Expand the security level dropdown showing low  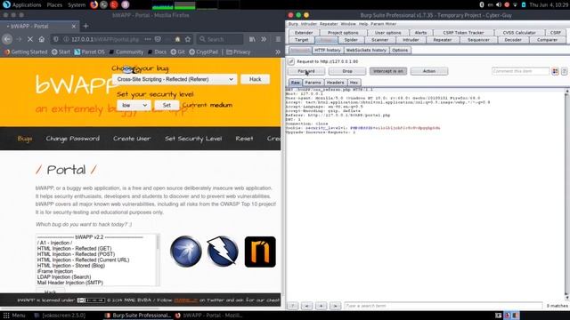(x=134, y=105)
